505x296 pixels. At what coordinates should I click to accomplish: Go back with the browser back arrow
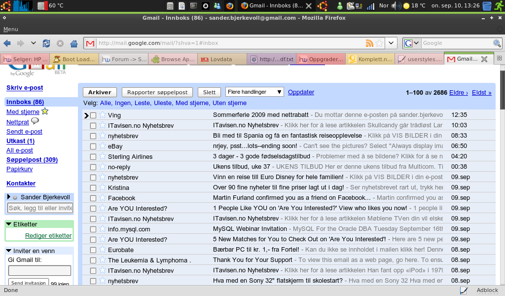(x=7, y=43)
